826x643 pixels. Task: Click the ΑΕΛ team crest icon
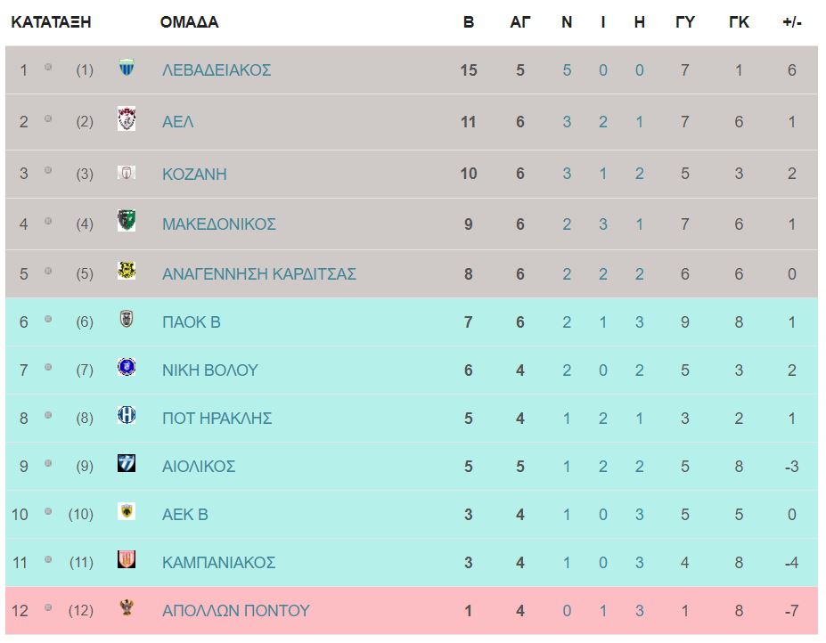tap(127, 118)
